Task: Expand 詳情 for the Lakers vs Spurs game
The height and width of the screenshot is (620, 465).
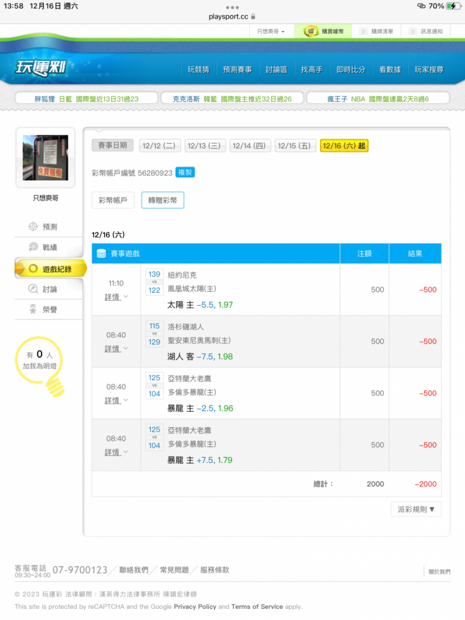Action: point(116,348)
